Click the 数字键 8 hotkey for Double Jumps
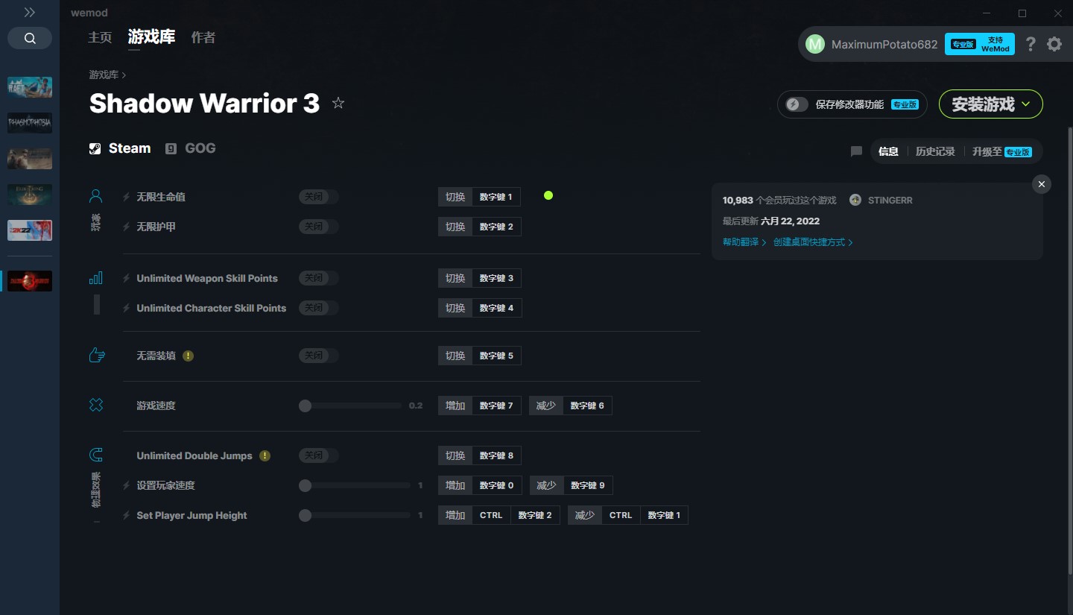 tap(496, 455)
